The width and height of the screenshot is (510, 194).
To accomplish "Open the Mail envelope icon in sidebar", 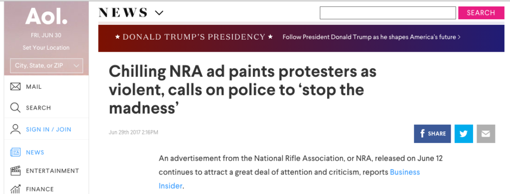I will click(x=15, y=87).
